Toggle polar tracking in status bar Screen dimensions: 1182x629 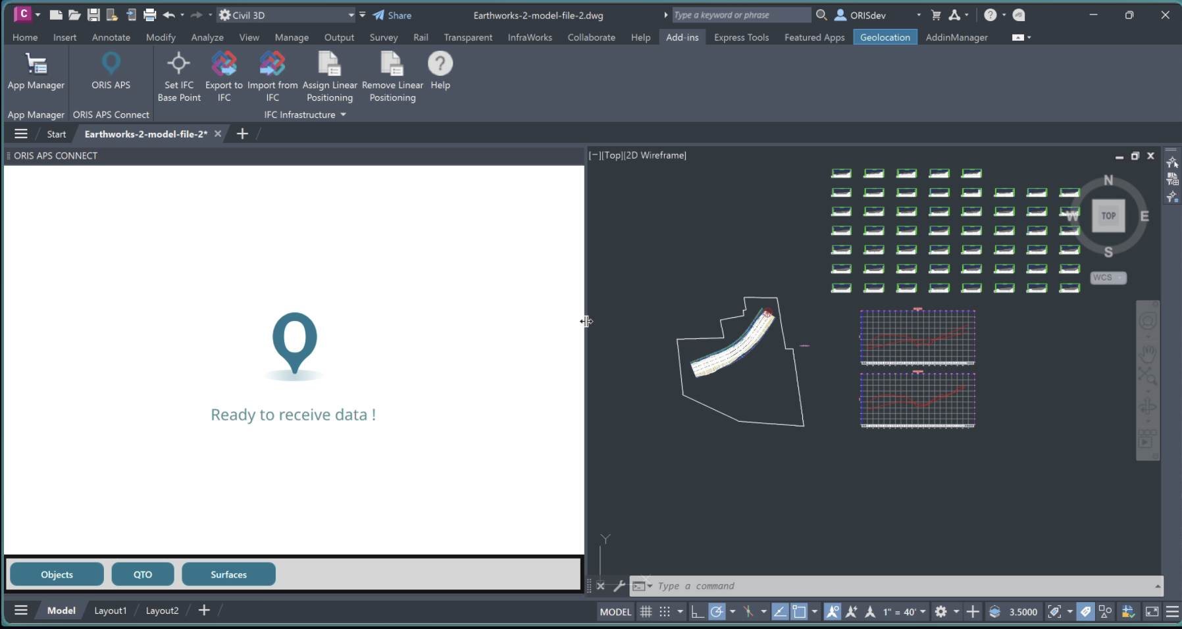click(x=717, y=612)
